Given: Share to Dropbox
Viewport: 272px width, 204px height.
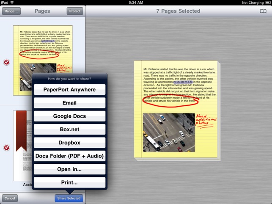Looking at the screenshot, I should click(69, 143).
